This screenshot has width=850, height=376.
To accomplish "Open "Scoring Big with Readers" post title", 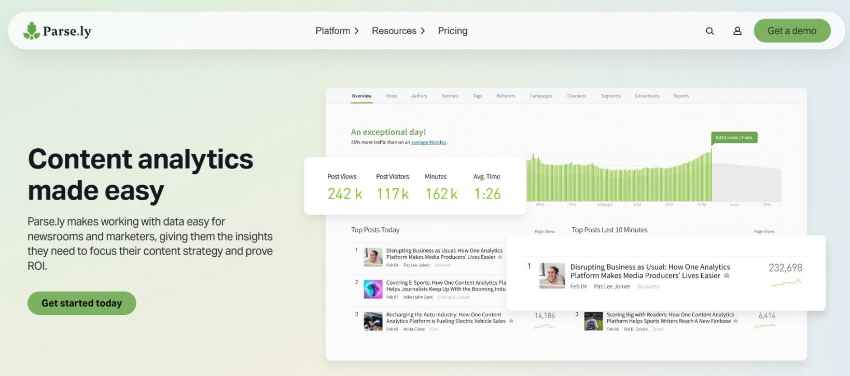I will point(671,318).
